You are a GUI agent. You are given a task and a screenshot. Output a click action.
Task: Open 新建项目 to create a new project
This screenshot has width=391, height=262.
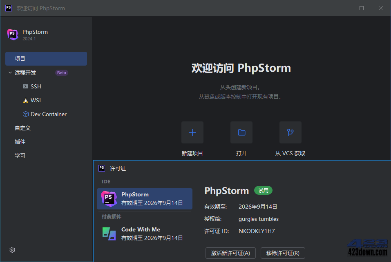(x=192, y=132)
